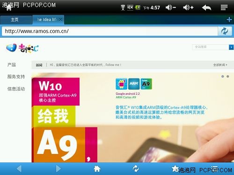
Task: Tap home icon in bottom toolbar
Action: [97, 169]
